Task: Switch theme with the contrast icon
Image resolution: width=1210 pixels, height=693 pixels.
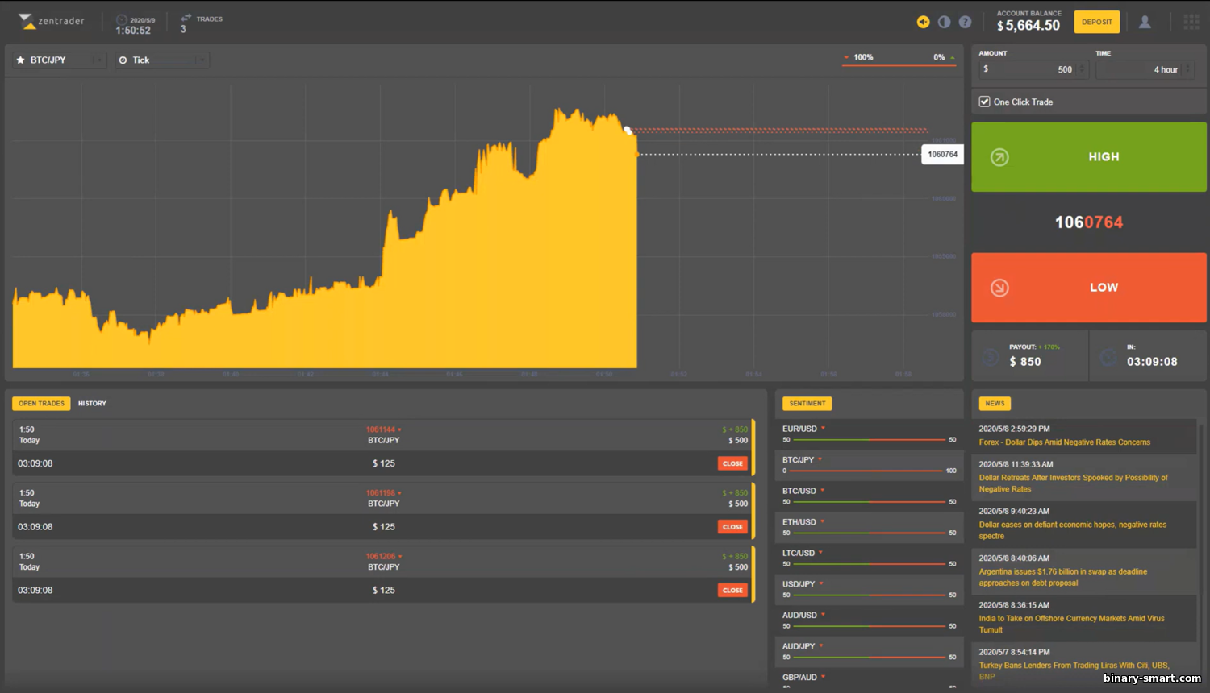Action: (x=944, y=22)
